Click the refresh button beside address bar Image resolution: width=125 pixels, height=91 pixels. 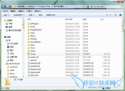click(86, 7)
